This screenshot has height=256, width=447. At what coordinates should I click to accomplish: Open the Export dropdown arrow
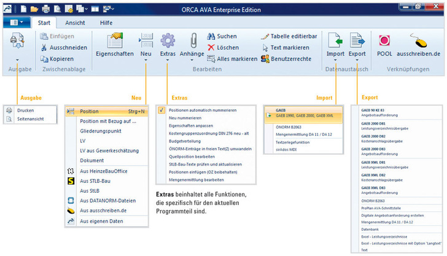357,61
